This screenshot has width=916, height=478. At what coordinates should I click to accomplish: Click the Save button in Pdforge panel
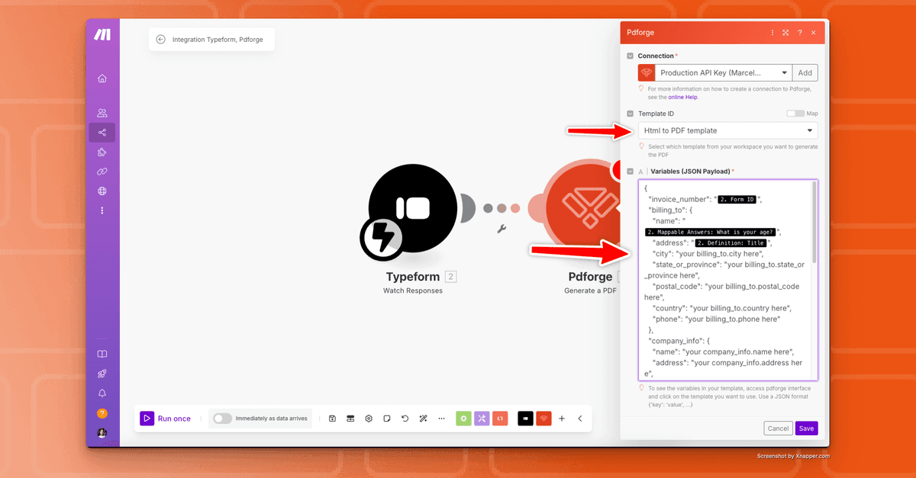click(806, 428)
